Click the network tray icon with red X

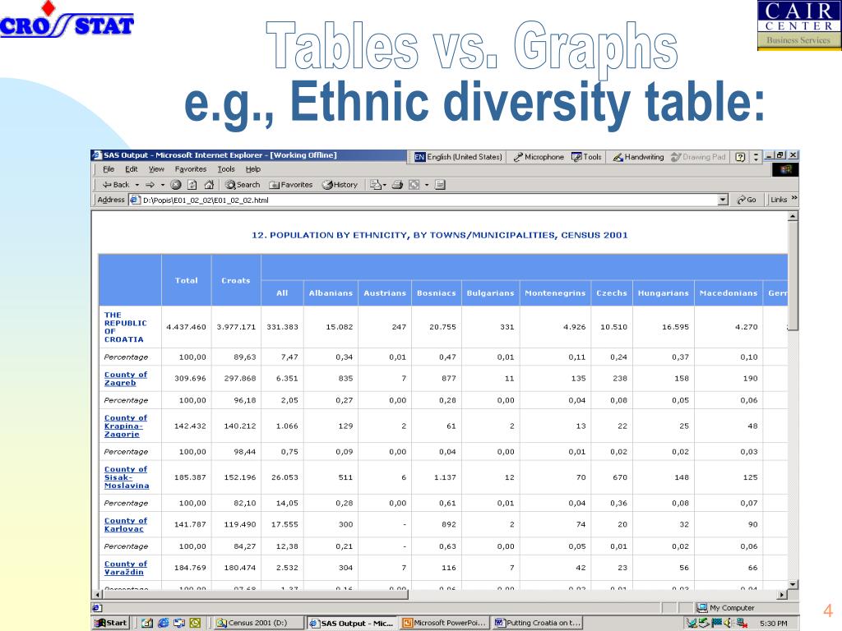(x=742, y=623)
